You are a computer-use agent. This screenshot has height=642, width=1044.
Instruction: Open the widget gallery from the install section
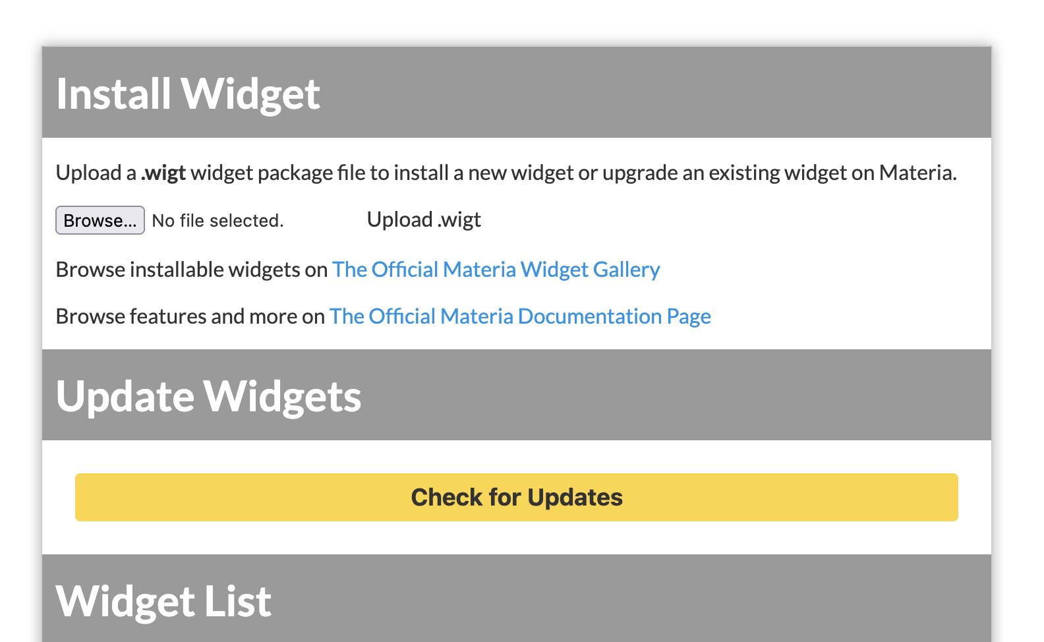[496, 270]
